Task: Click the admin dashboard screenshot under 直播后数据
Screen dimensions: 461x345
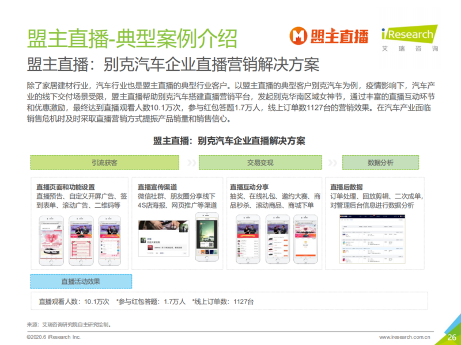Action: [x=372, y=239]
